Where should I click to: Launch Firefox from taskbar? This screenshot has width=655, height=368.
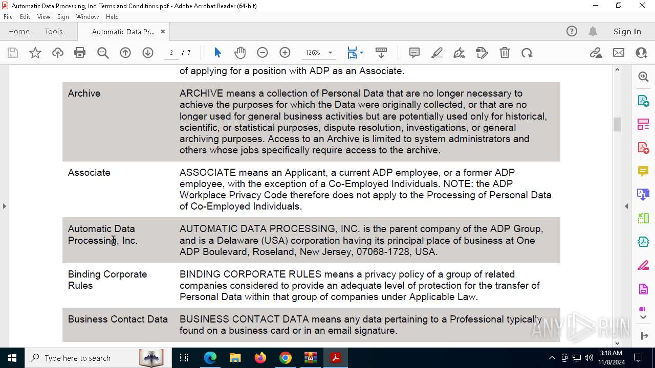pos(260,358)
